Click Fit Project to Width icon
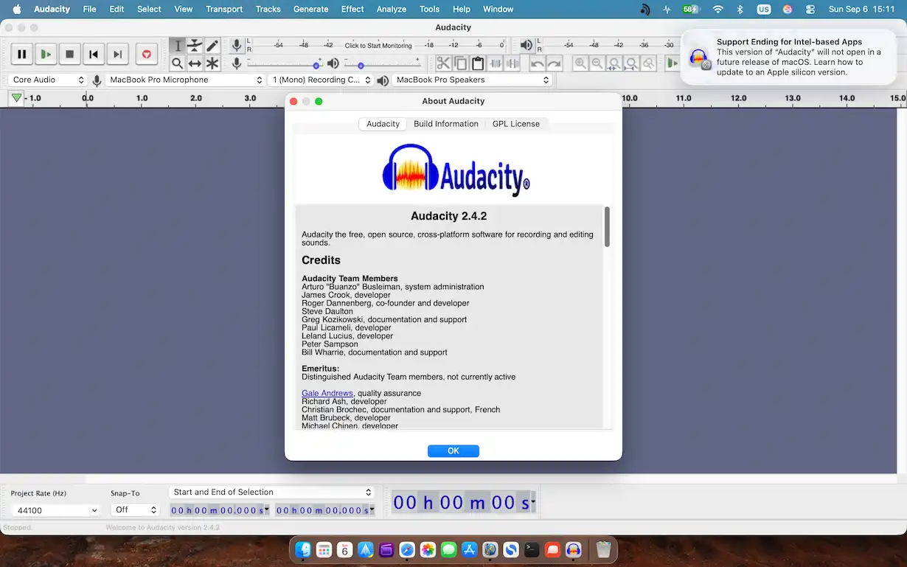This screenshot has height=567, width=907. [x=631, y=63]
